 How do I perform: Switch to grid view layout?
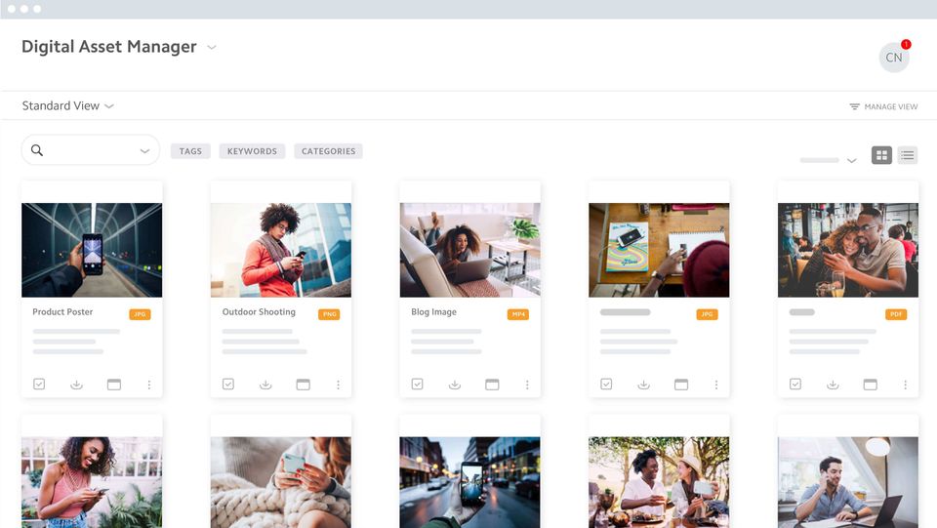click(x=881, y=155)
